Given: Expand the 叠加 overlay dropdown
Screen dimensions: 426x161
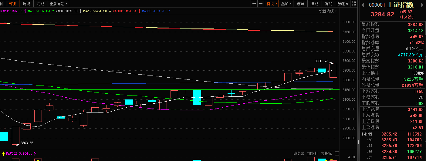Looking at the screenshot, I should [286, 4].
